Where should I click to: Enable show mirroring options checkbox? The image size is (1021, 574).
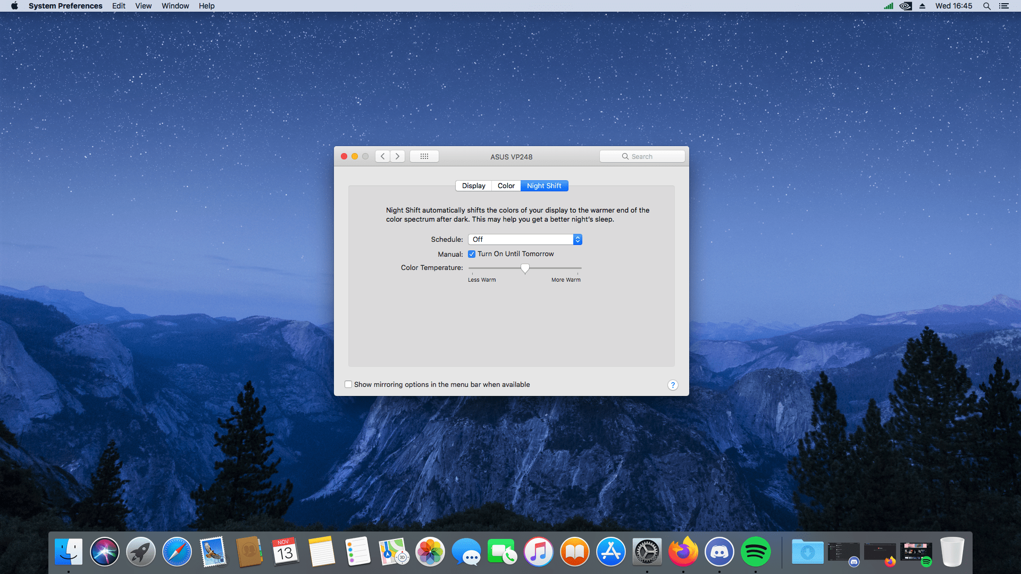click(x=348, y=384)
